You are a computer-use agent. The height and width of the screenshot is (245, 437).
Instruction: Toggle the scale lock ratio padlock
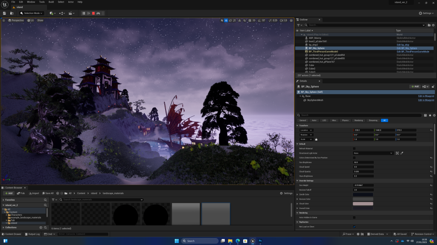pos(316,139)
